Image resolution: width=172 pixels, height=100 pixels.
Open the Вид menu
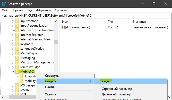click(x=29, y=10)
